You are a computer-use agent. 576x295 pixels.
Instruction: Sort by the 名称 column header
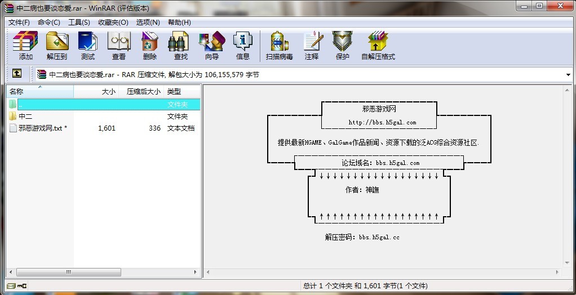point(40,91)
